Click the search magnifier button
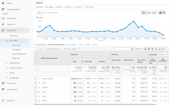The image size is (169, 105). [x=132, y=49]
